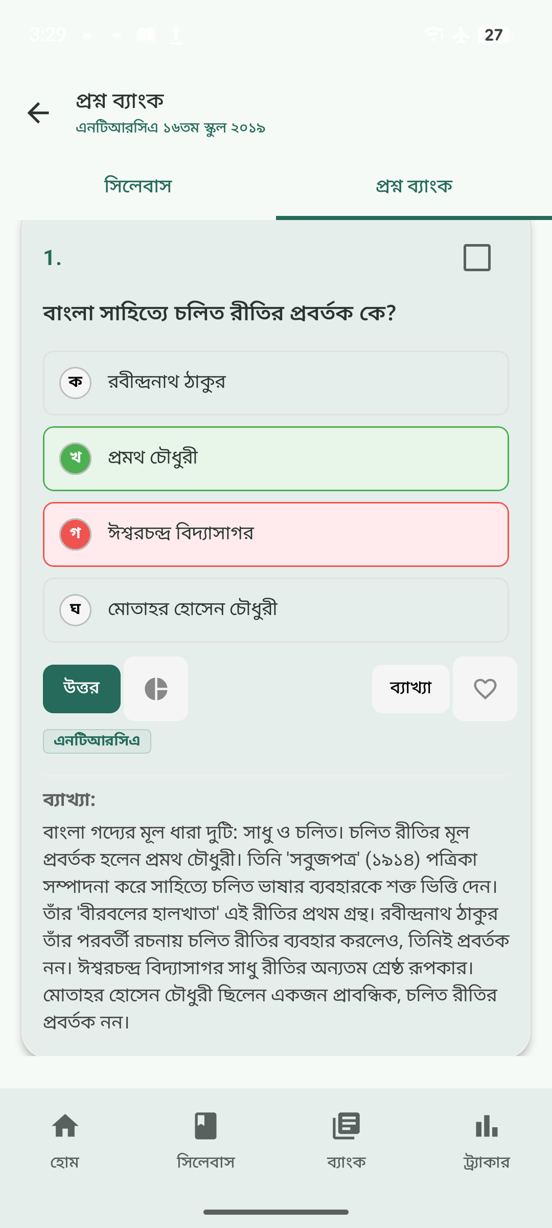This screenshot has height=1228, width=552.
Task: Open the pie chart statistics icon
Action: 156,689
